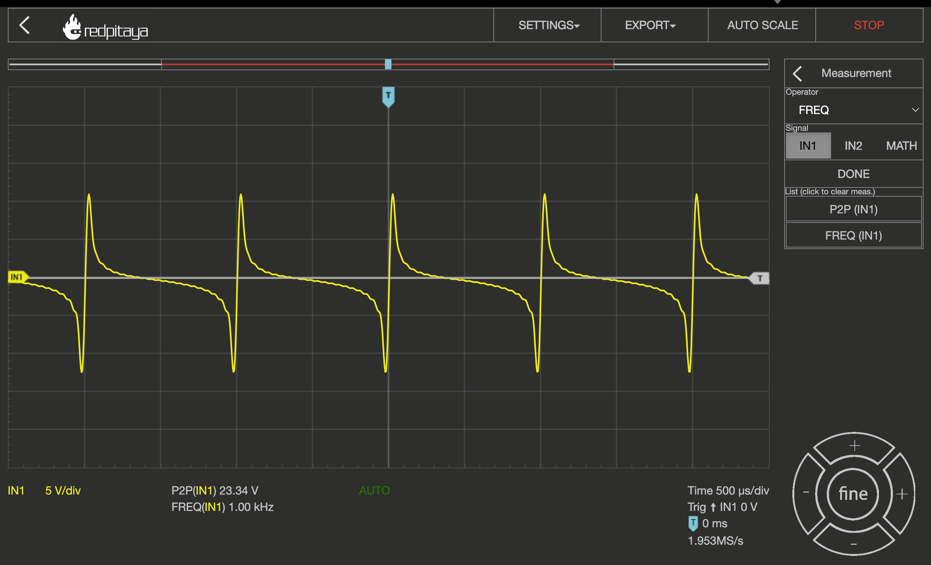Click the blue T trigger marker atop the graph
The image size is (931, 565).
(389, 97)
